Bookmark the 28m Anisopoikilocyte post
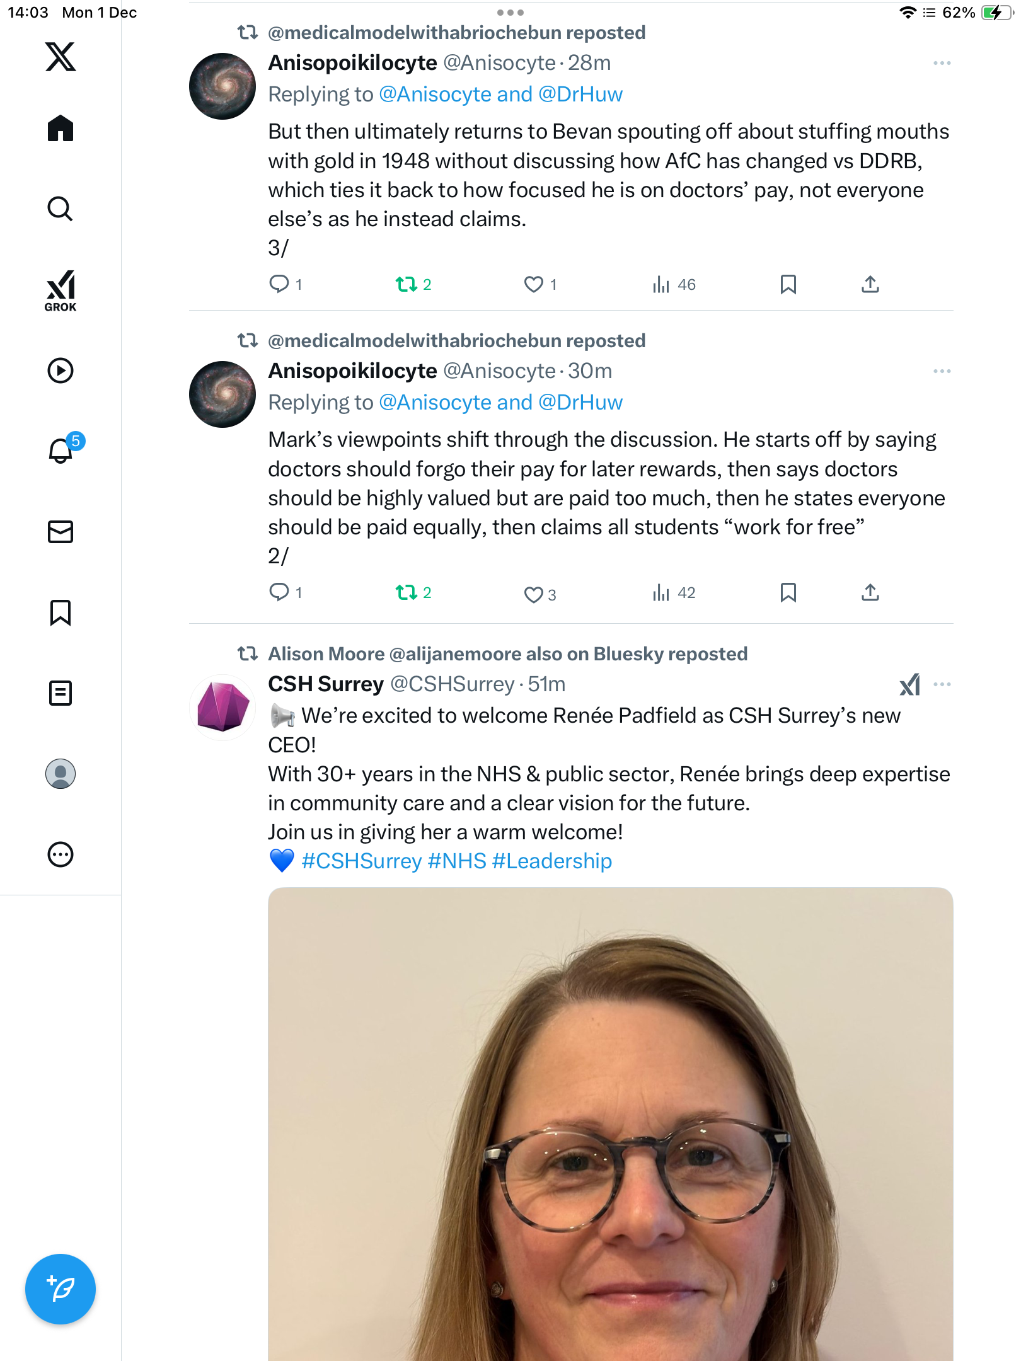1021x1361 pixels. (x=788, y=284)
